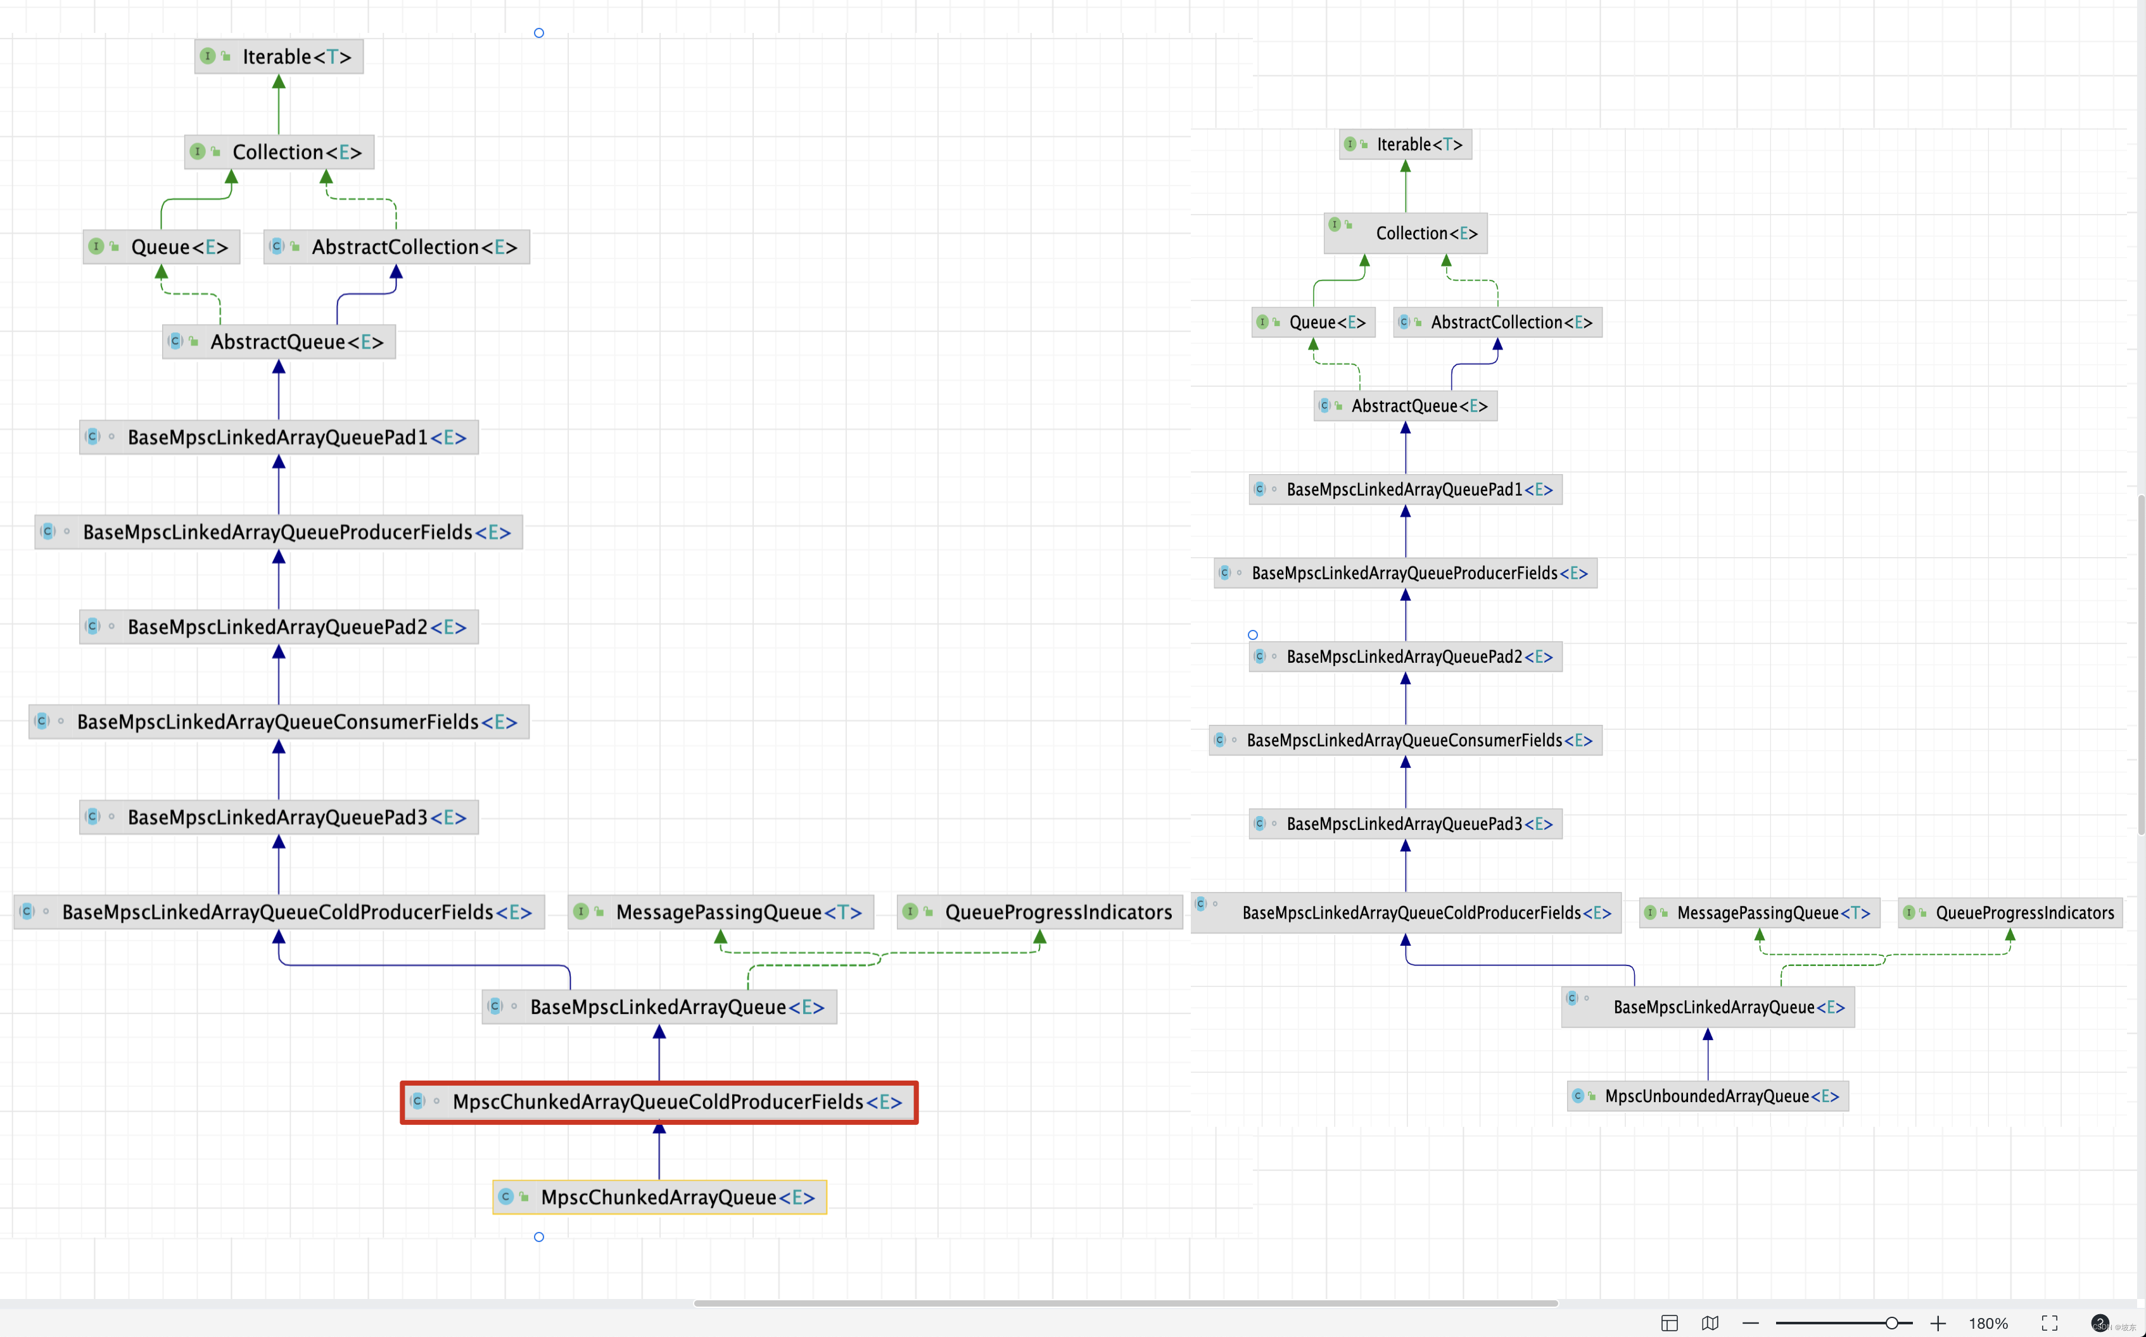This screenshot has width=2146, height=1337.
Task: Click the class icon beside MpscUnboundedArrayQueue<E>
Action: pos(1578,1096)
